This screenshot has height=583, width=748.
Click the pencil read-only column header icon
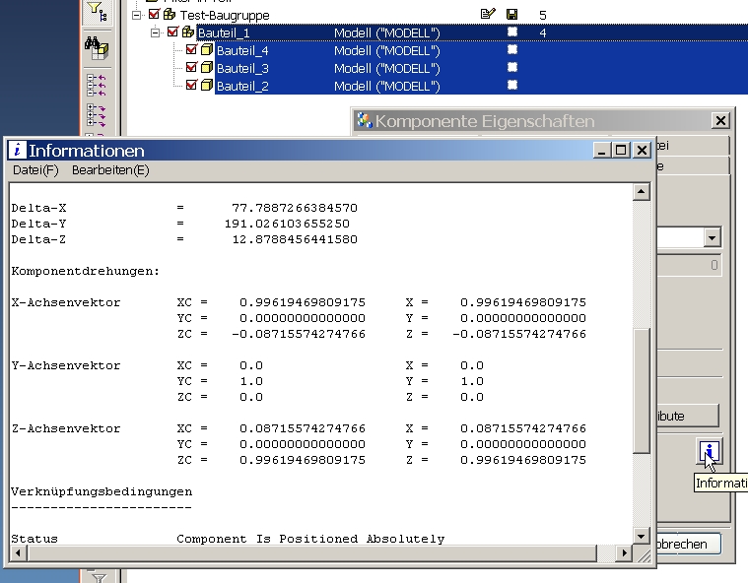tap(487, 15)
